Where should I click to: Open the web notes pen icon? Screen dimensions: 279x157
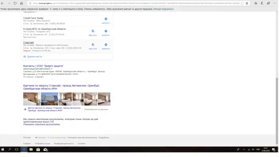[x=262, y=3]
